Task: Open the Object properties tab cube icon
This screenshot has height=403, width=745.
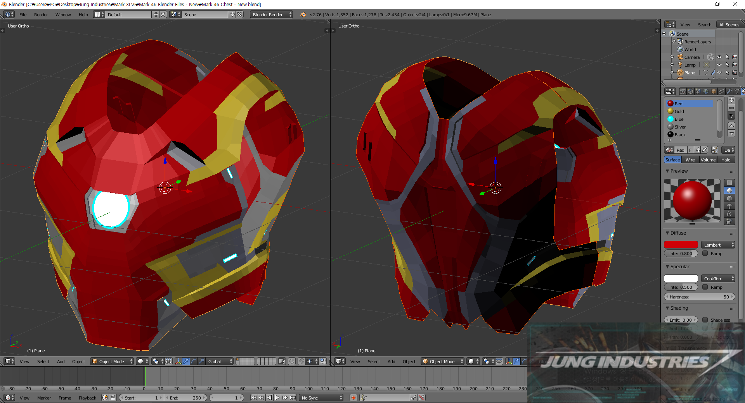Action: pos(714,91)
